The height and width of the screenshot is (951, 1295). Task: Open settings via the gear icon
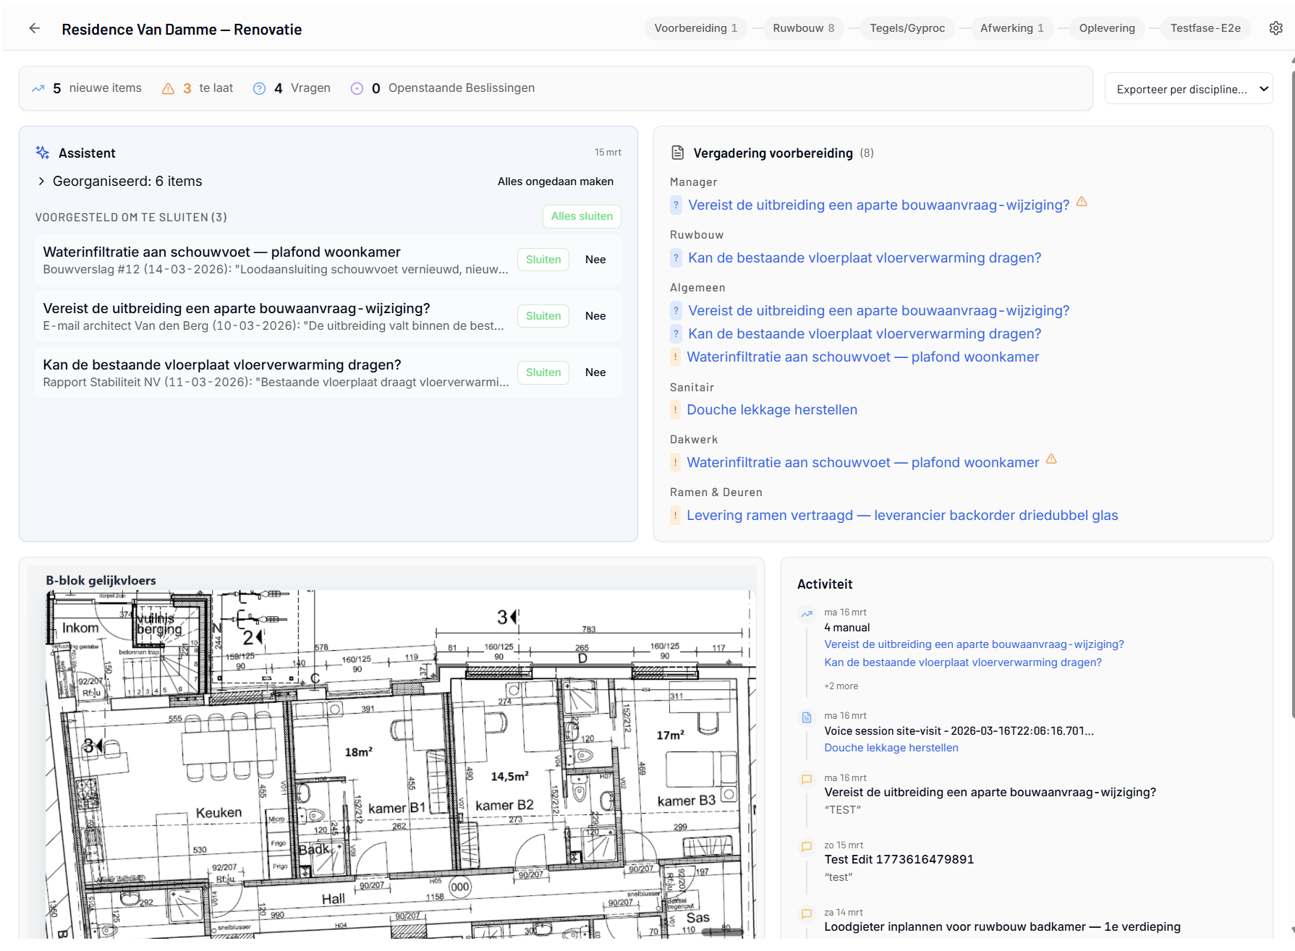coord(1276,27)
